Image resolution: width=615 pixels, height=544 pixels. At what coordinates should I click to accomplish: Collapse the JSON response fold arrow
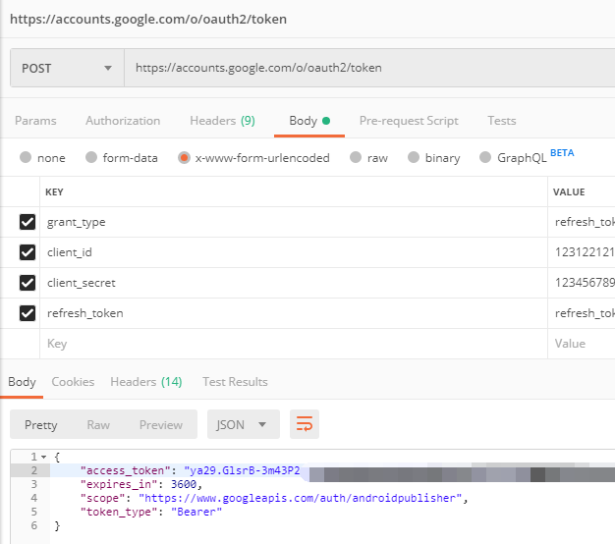click(x=44, y=458)
